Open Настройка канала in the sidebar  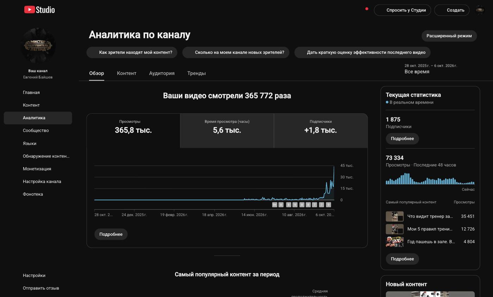click(38, 182)
